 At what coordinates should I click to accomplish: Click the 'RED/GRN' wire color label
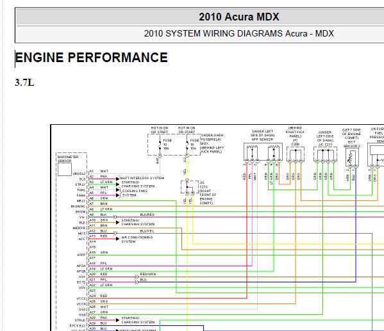[x=148, y=274]
